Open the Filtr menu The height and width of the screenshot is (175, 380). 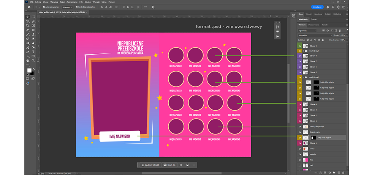click(81, 2)
